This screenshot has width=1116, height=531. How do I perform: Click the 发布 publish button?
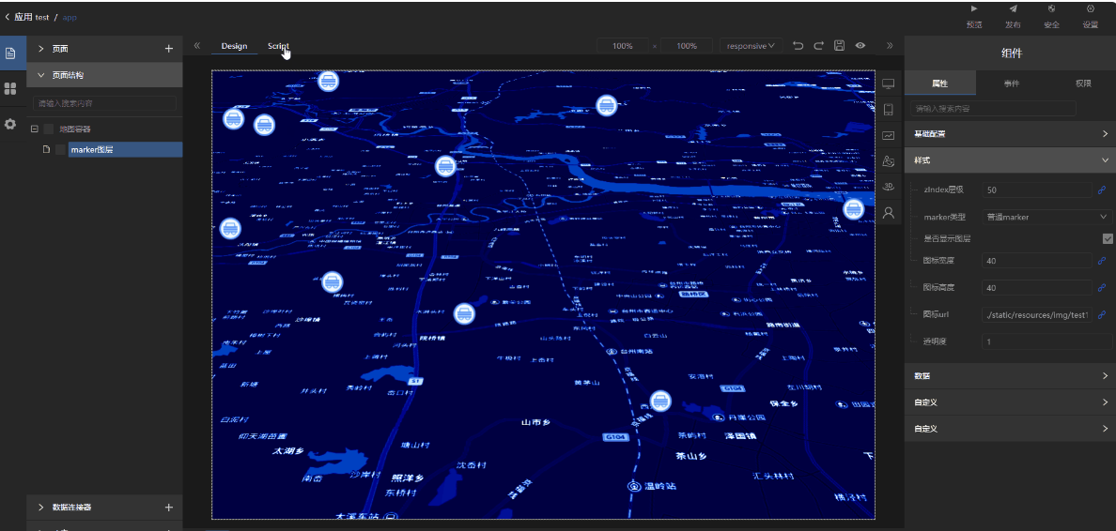pyautogui.click(x=1013, y=16)
